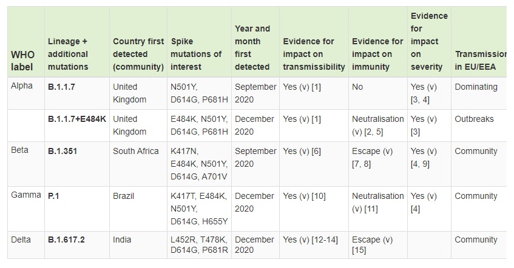Click the Year and month first detected header
The height and width of the screenshot is (268, 514).
click(x=252, y=47)
